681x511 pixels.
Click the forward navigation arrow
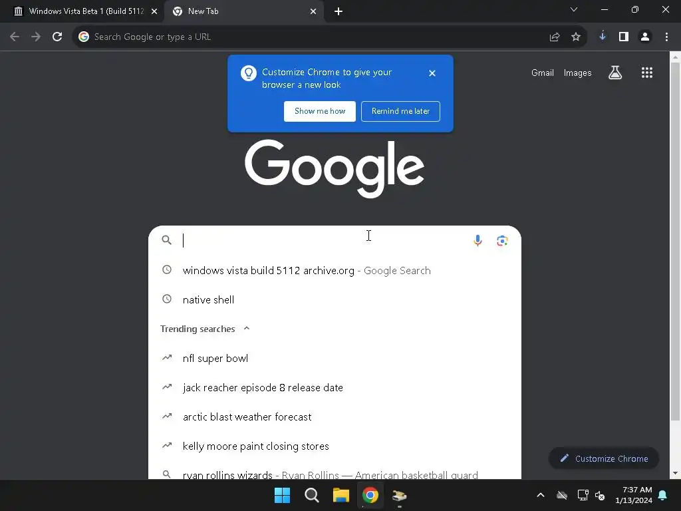(36, 37)
